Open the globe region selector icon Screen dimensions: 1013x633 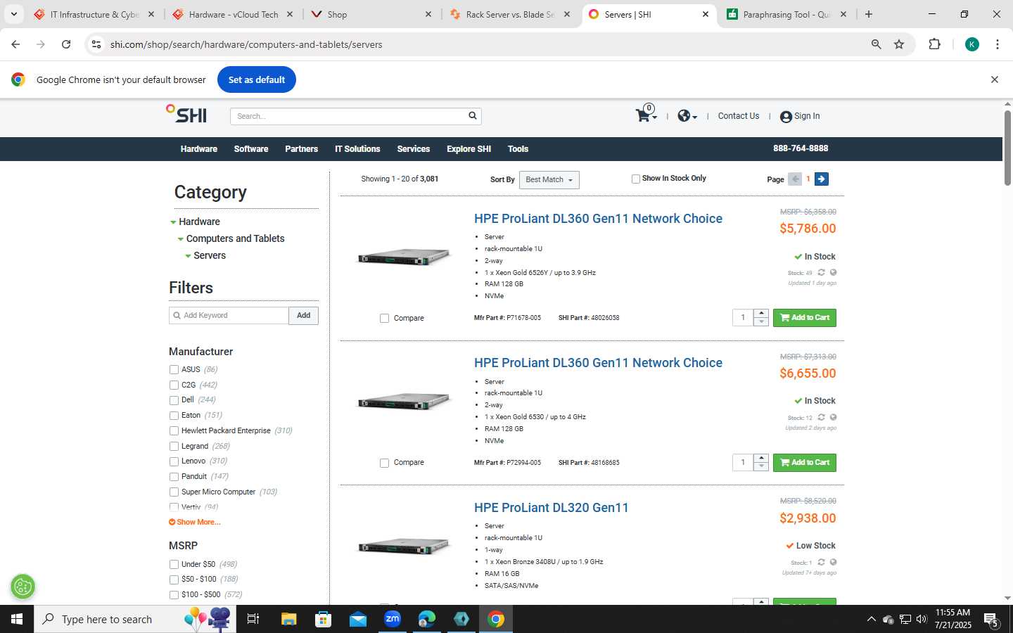click(x=687, y=116)
